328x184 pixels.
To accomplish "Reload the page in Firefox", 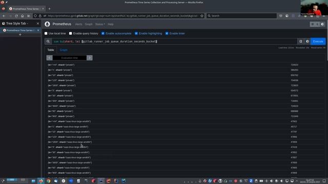I will (16, 16).
